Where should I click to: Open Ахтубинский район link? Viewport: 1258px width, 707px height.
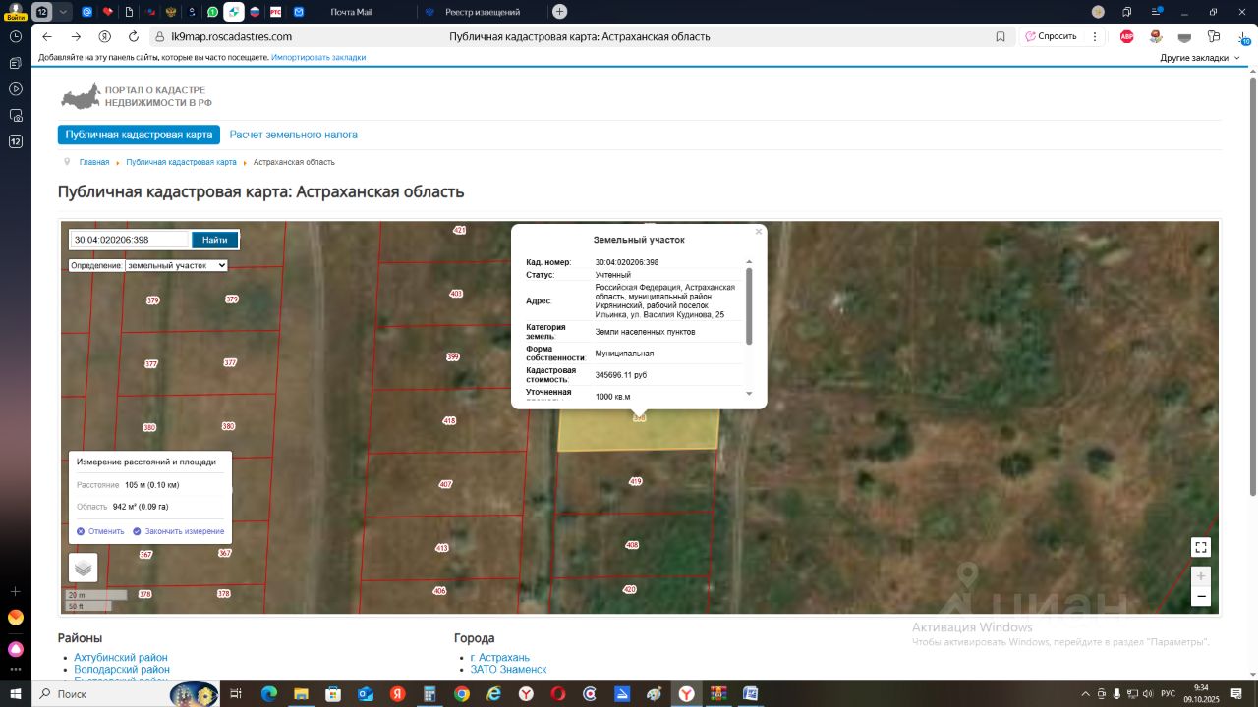[121, 658]
